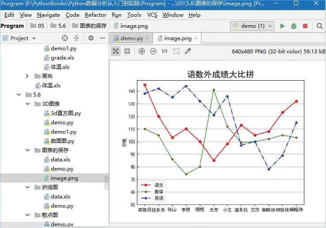Click the chart image preview
326x228 pixels.
(214, 142)
